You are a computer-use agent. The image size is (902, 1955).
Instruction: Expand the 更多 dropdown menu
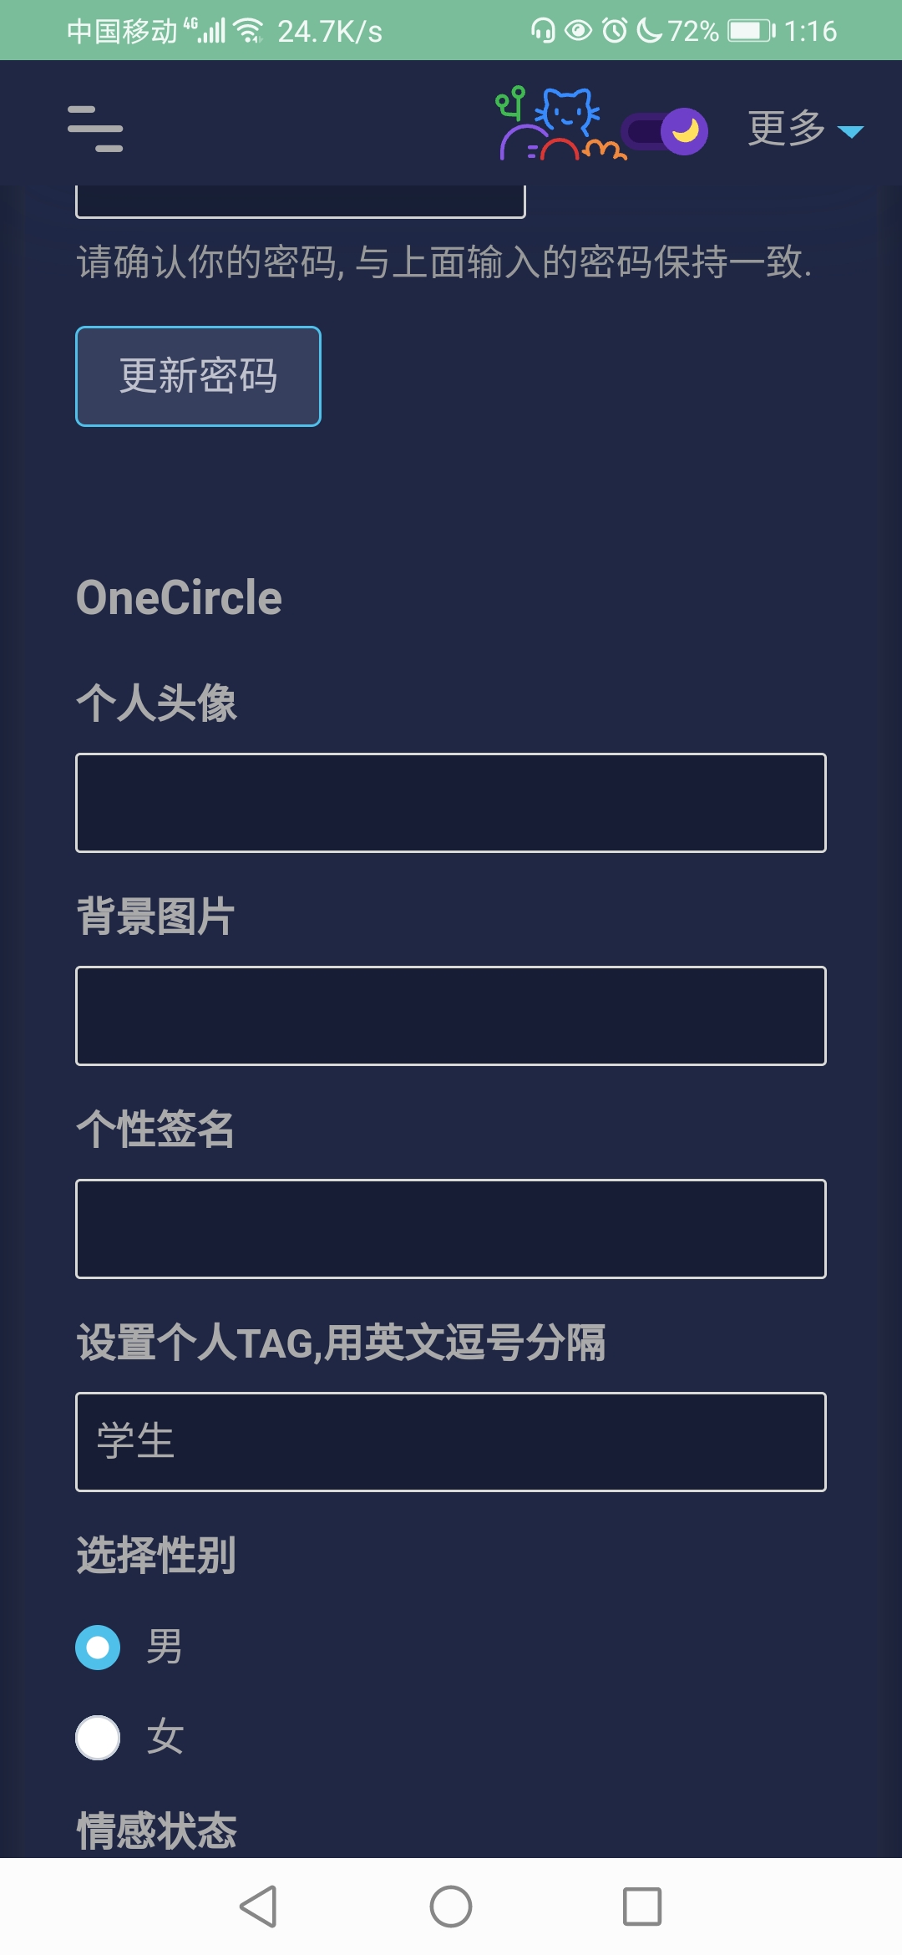[x=804, y=129]
